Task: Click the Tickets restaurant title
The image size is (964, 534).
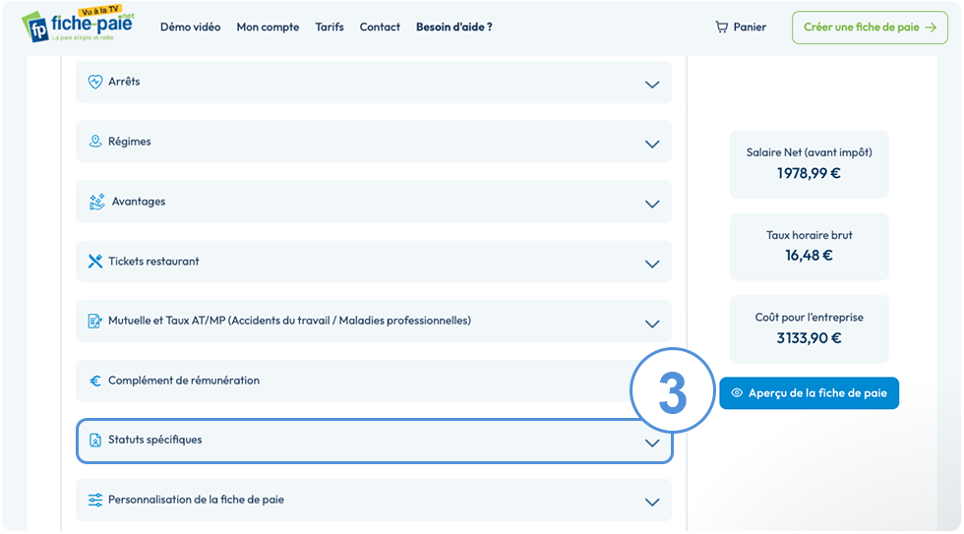Action: 153,262
